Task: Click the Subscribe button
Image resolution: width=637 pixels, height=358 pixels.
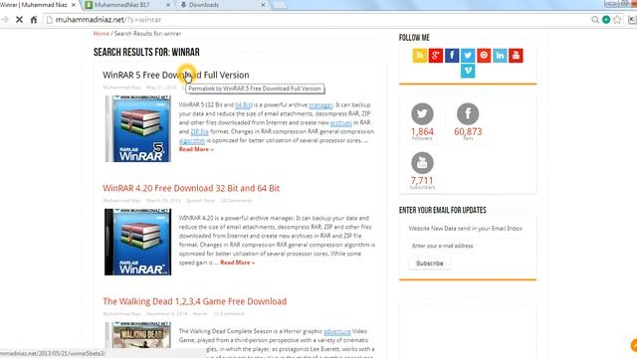Action: [x=429, y=264]
